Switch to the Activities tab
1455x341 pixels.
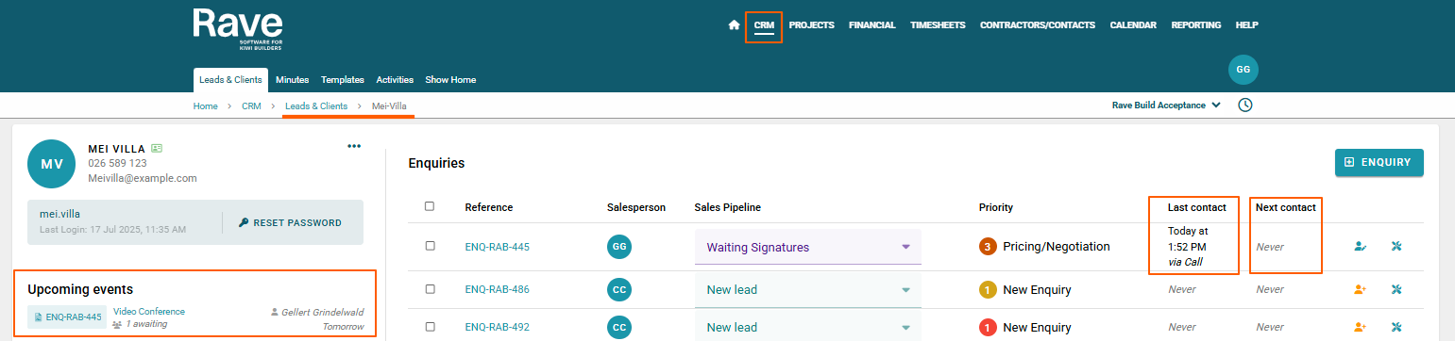(395, 80)
